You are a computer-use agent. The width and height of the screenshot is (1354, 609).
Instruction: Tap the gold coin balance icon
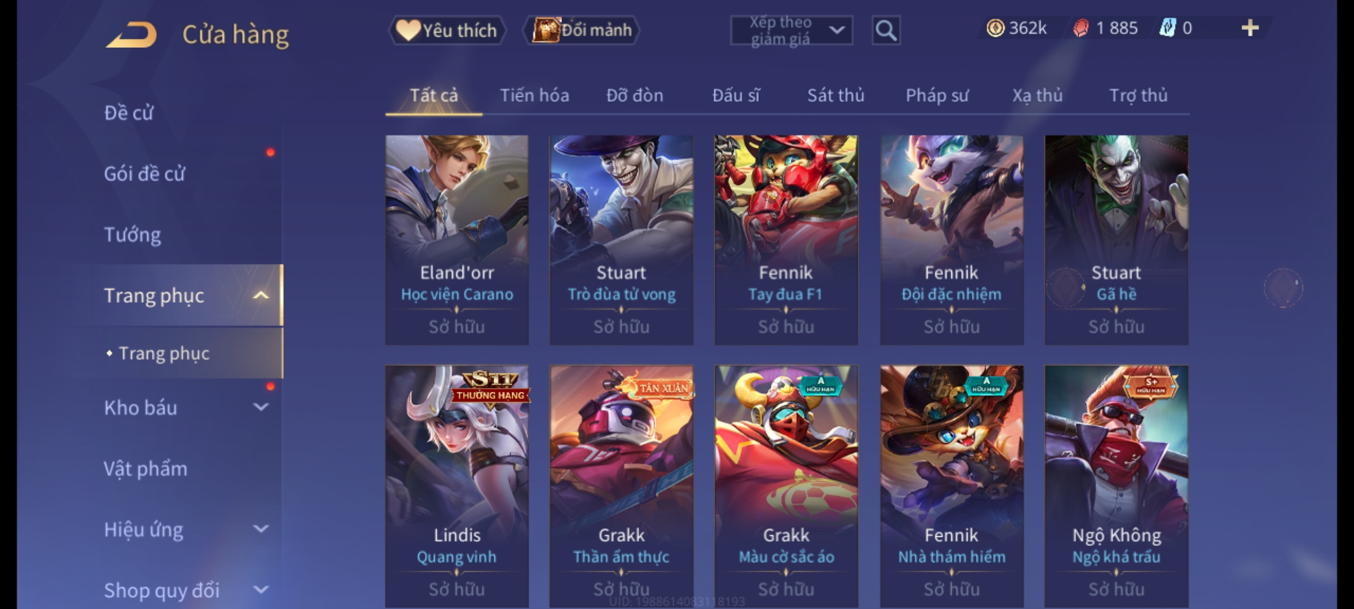(995, 28)
